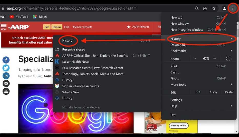Click the address bar URL
Viewport: 239px width, 137px height.
(72, 8)
